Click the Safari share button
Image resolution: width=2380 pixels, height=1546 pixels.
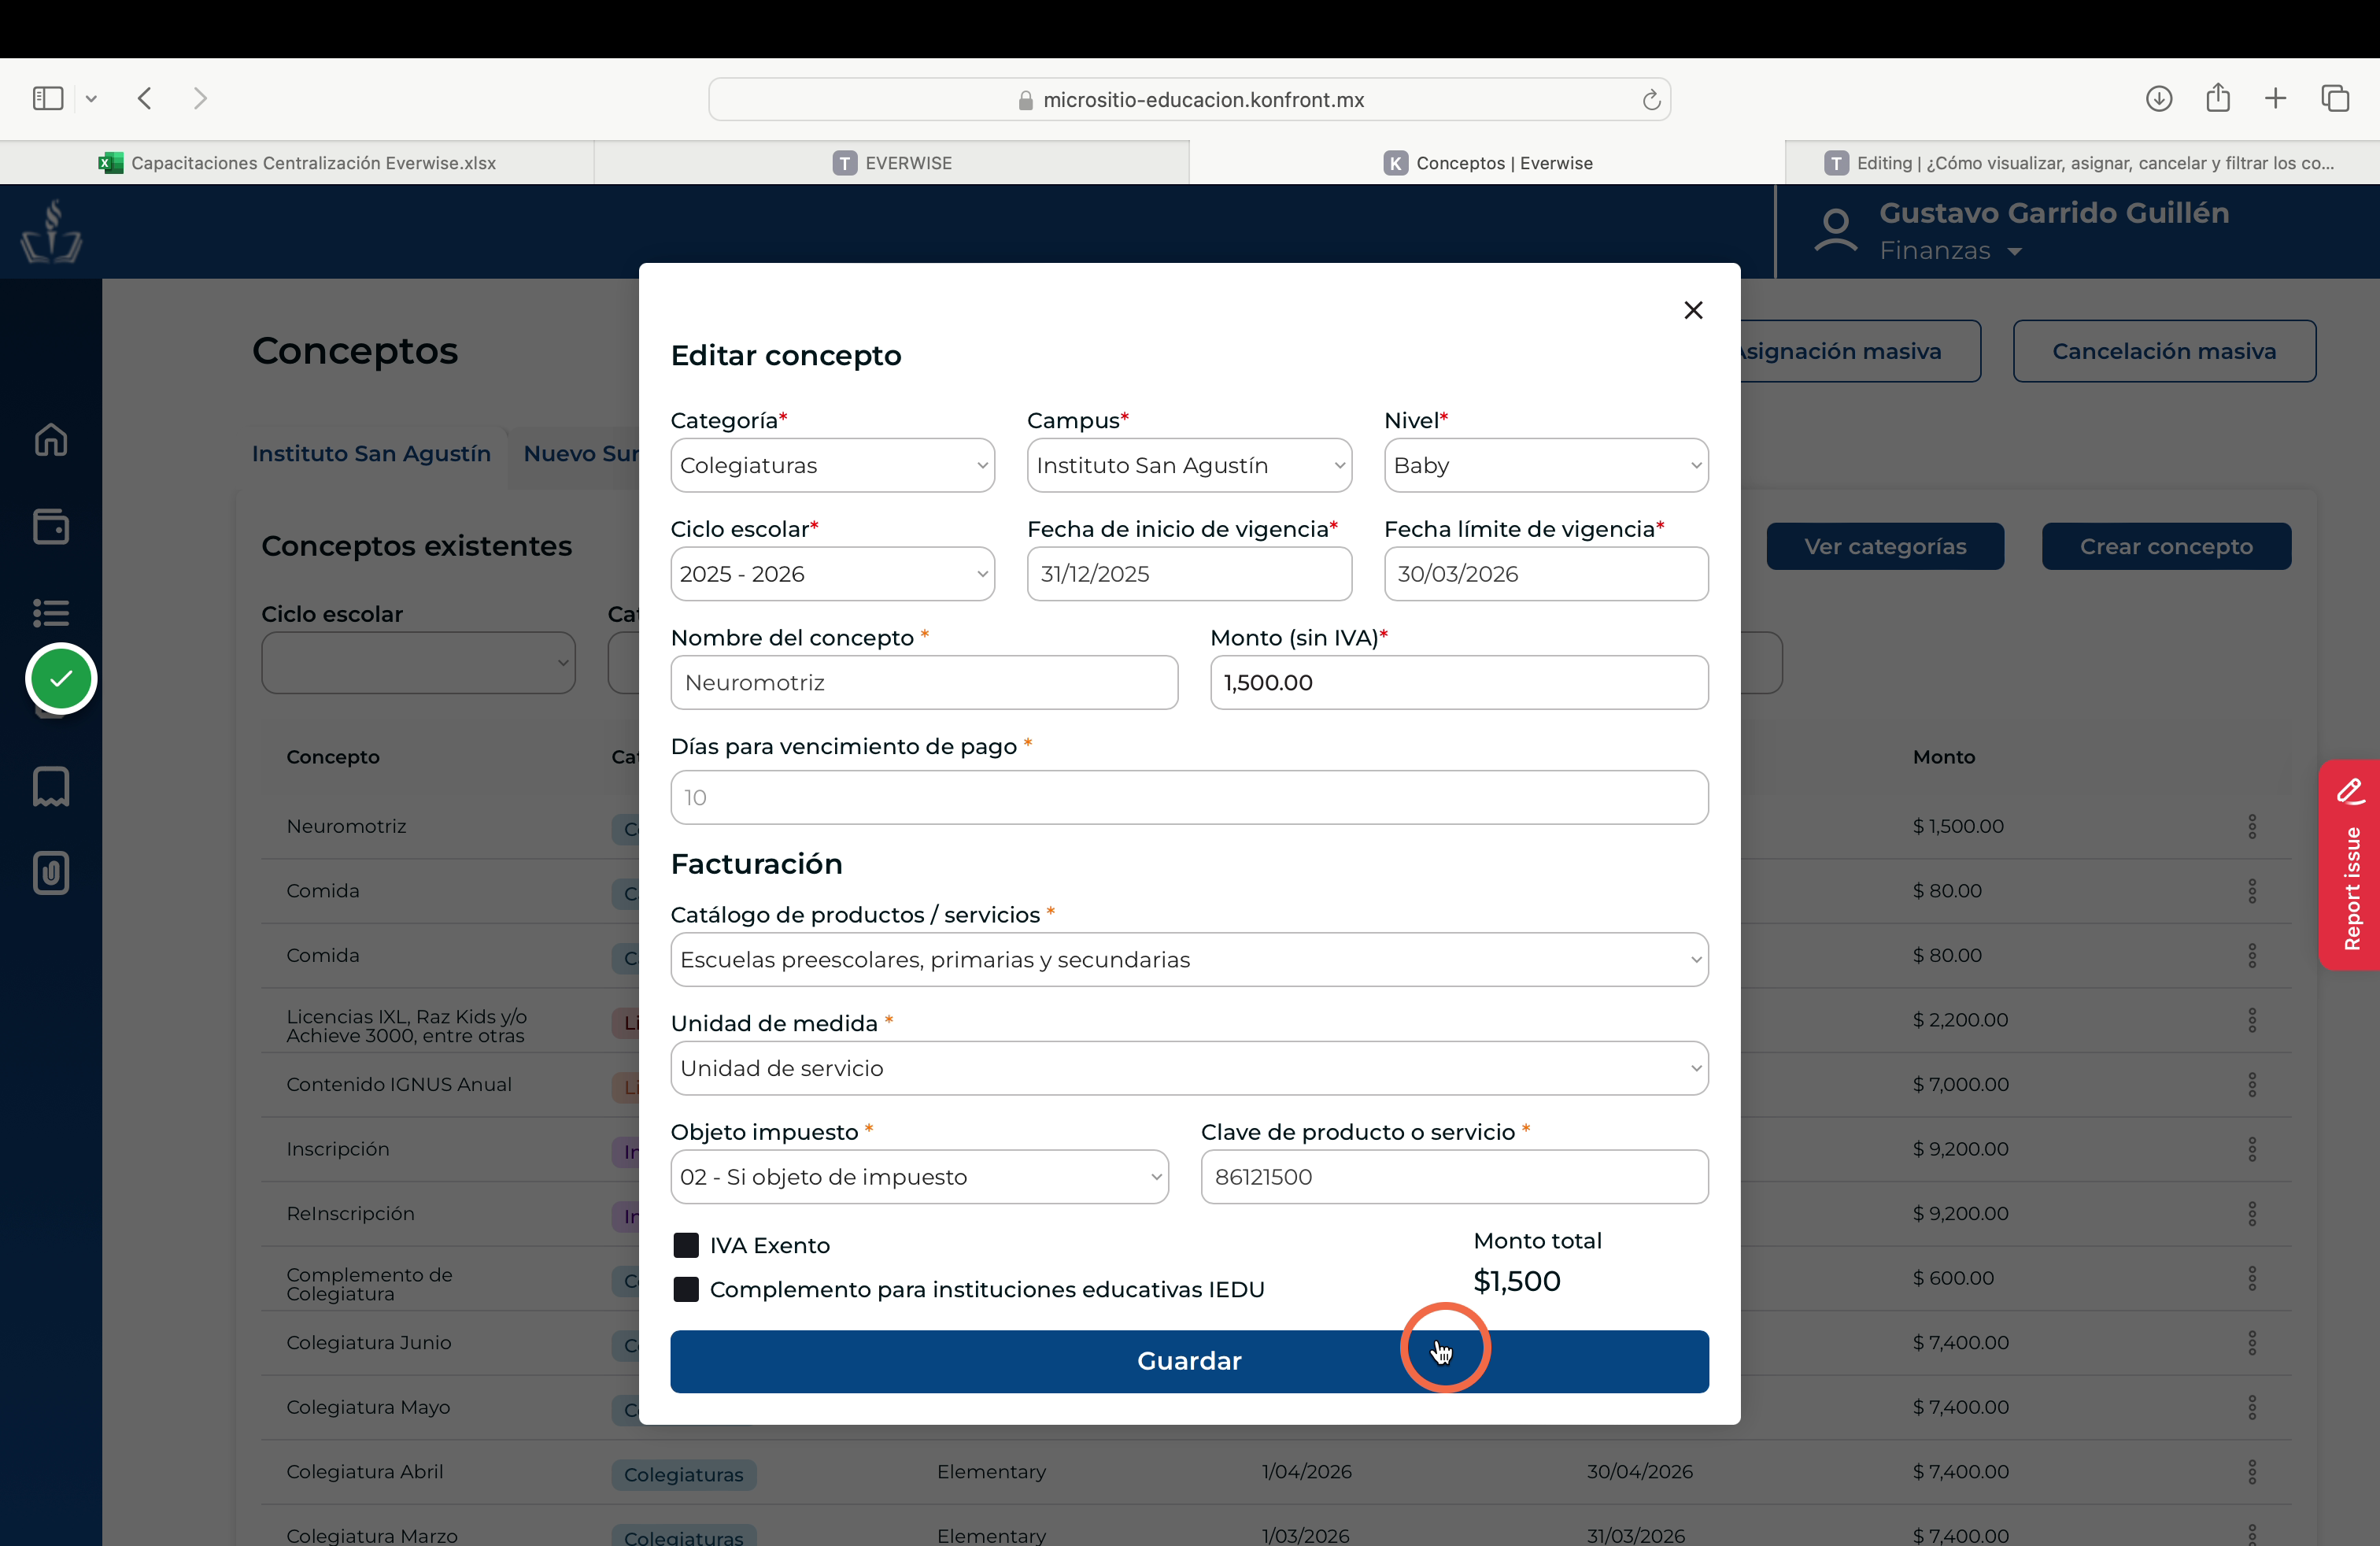[x=2218, y=97]
